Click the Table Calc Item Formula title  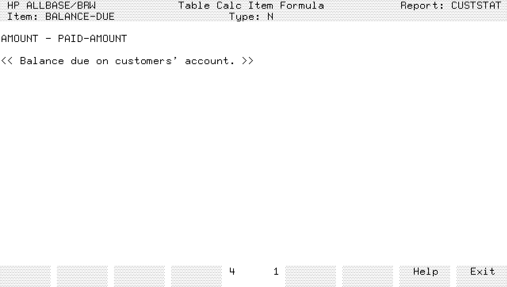[x=251, y=6]
